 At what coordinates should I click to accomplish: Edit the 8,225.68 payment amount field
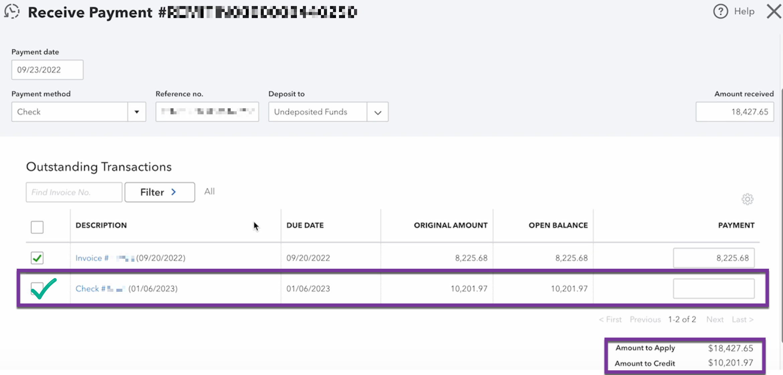point(713,258)
